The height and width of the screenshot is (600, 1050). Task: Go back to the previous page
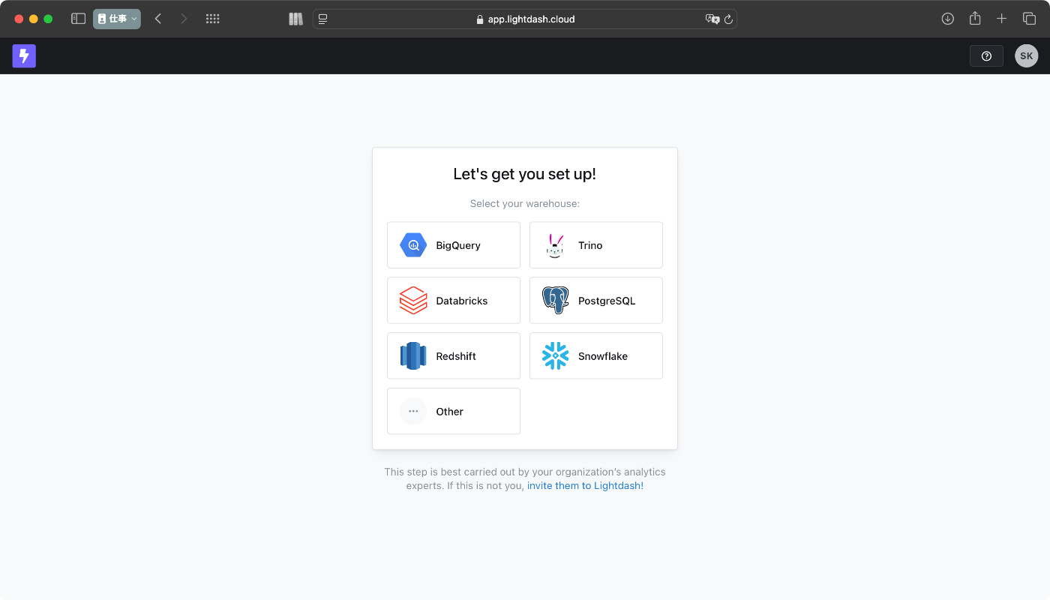[x=157, y=19]
